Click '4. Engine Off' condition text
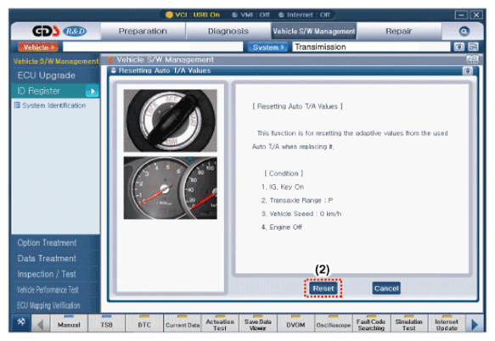The image size is (495, 341). coord(282,227)
